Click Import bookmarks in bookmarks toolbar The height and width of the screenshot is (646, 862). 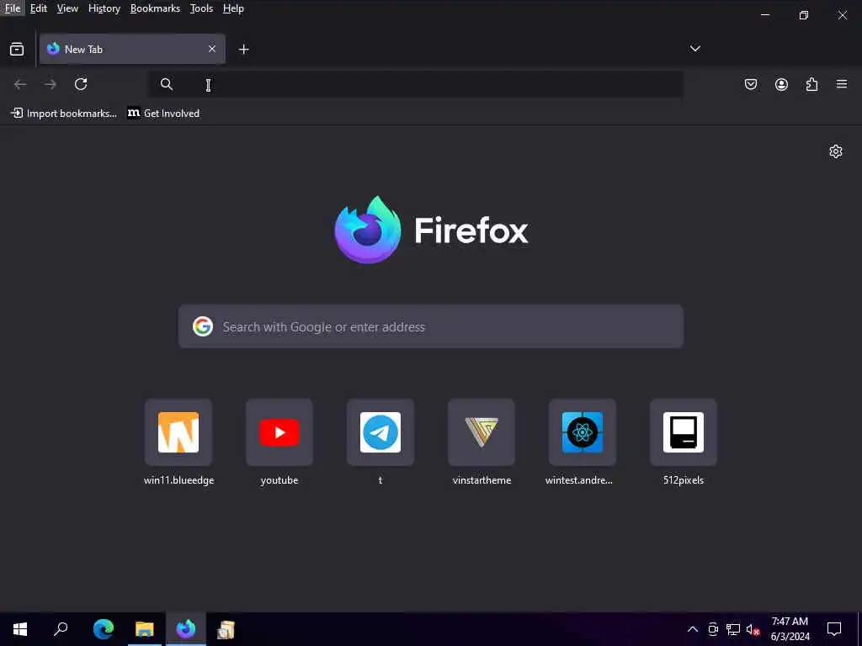click(x=64, y=114)
